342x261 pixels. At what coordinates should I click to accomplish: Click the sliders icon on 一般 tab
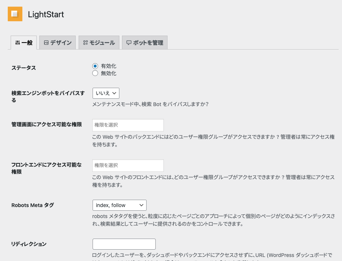[18, 43]
